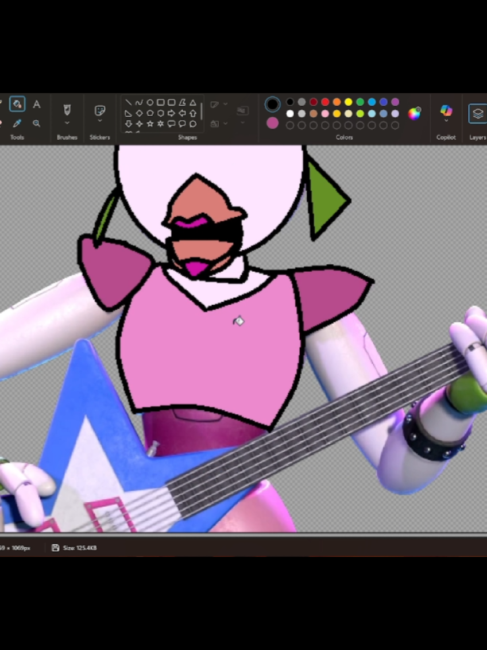487x650 pixels.
Task: Choose the Triangle shape
Action: coord(193,102)
